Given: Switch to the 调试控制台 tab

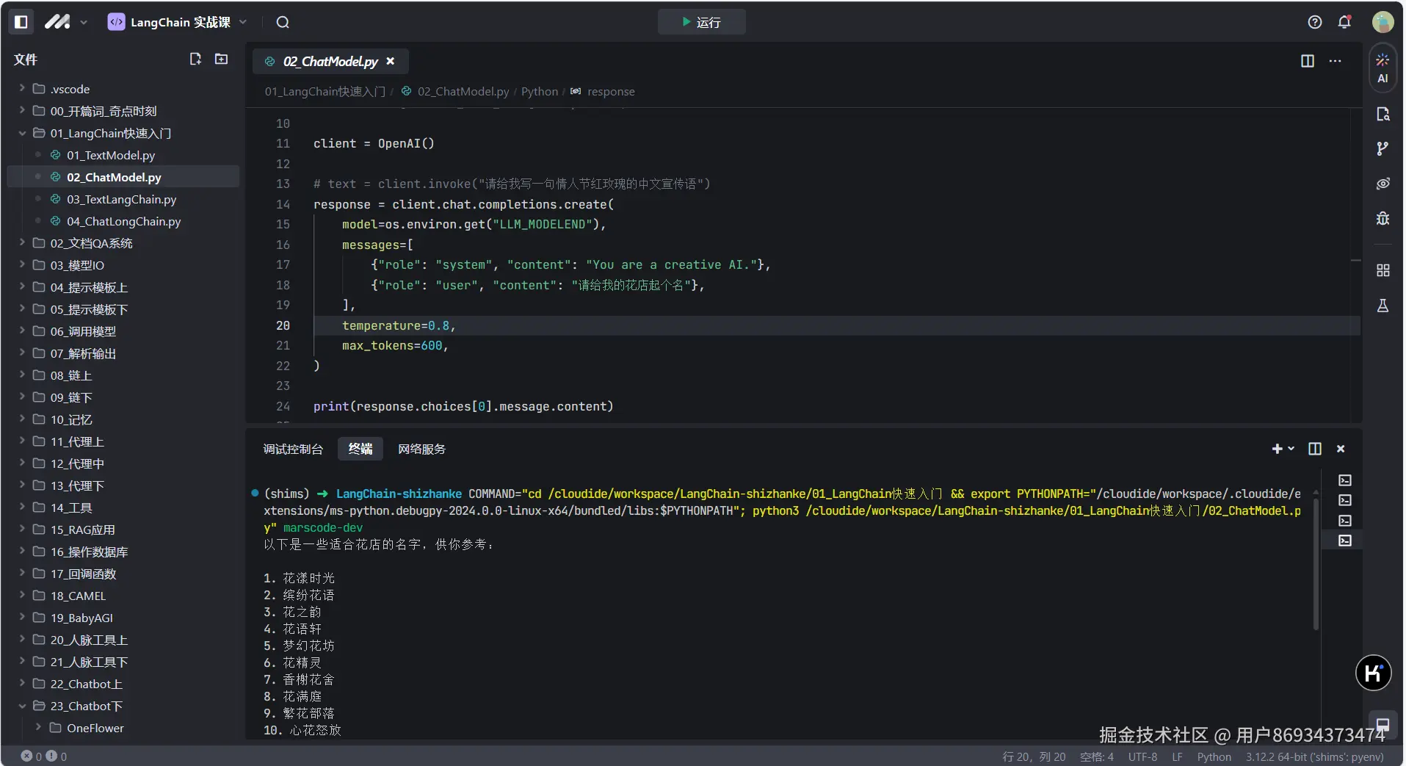Looking at the screenshot, I should click(293, 449).
